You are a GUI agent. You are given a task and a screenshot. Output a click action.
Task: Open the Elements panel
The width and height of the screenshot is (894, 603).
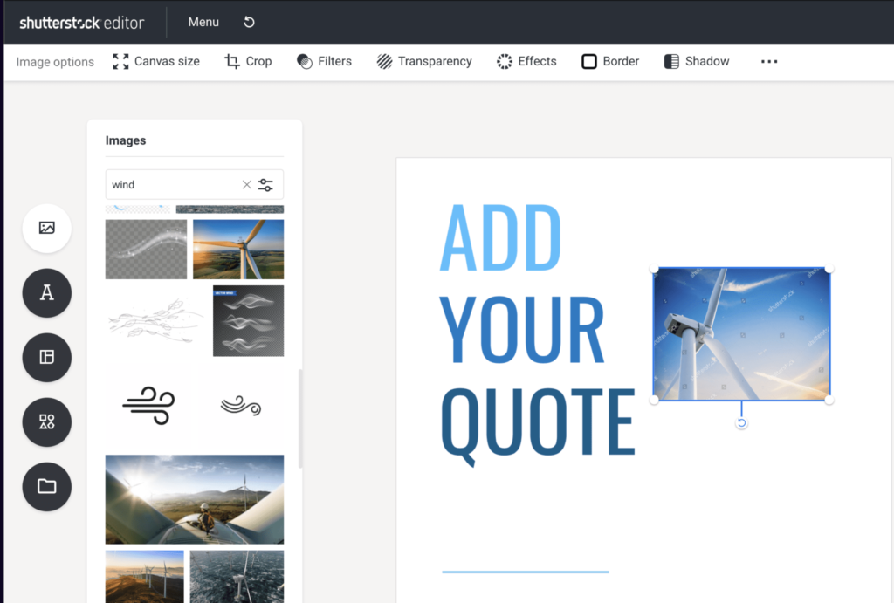[x=46, y=421]
